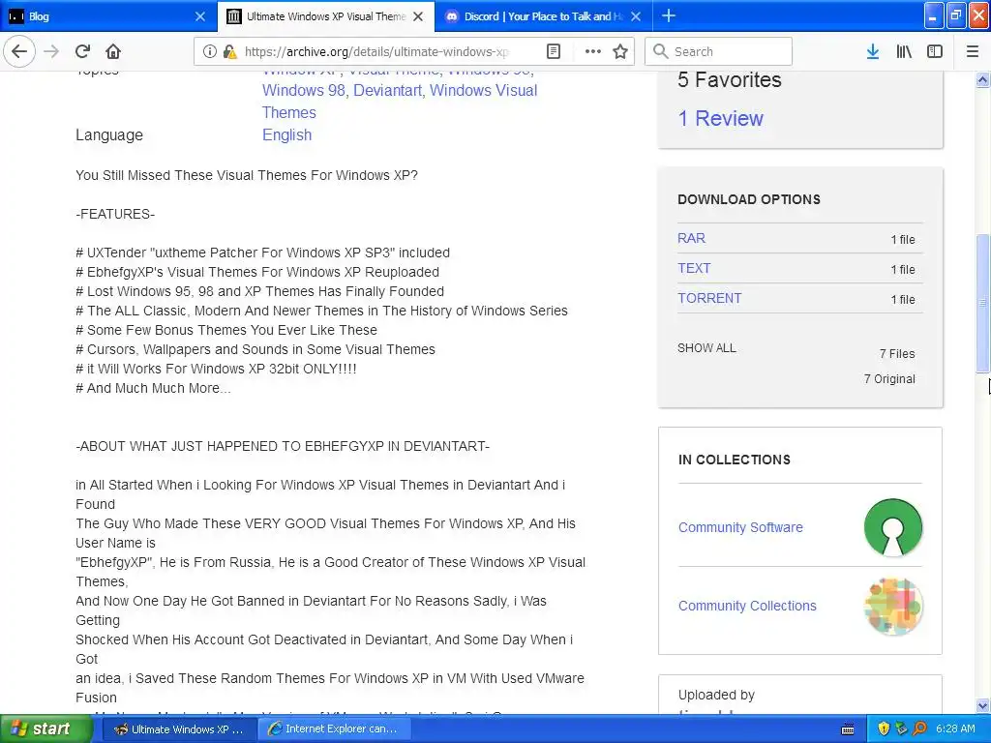Close the Blog tab

pyautogui.click(x=199, y=16)
